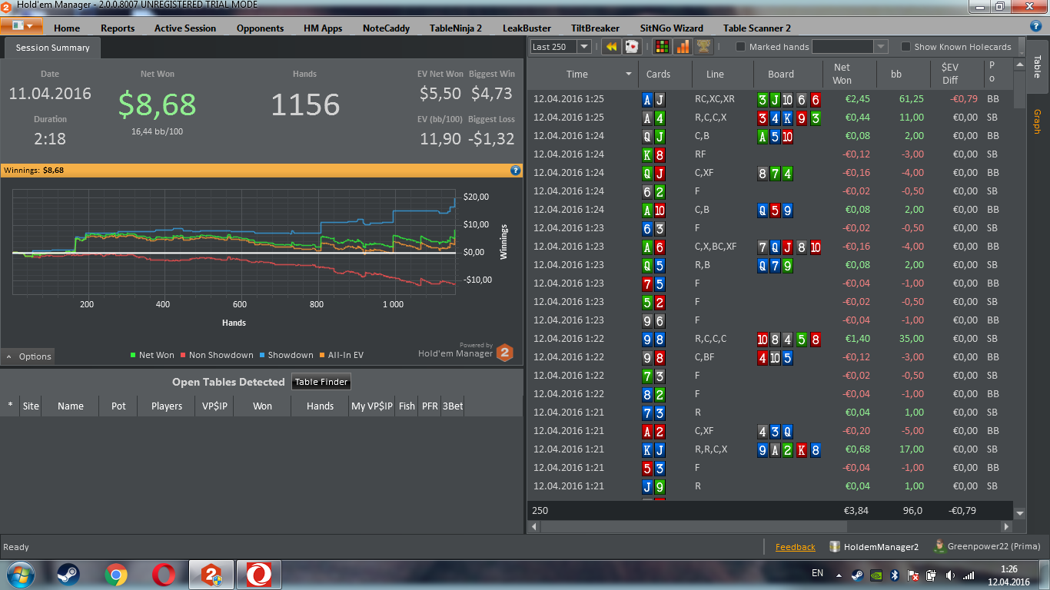Viewport: 1050px width, 590px height.
Task: Open the TiltBreaker menu
Action: pyautogui.click(x=595, y=28)
